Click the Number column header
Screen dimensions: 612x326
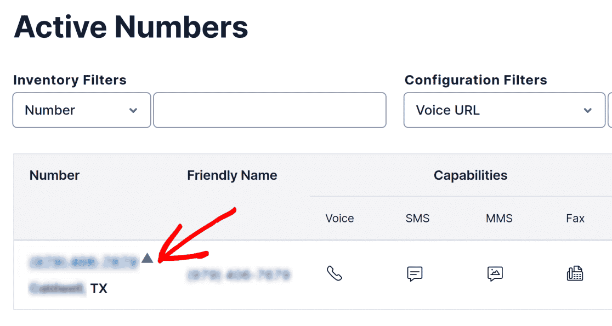pyautogui.click(x=55, y=175)
